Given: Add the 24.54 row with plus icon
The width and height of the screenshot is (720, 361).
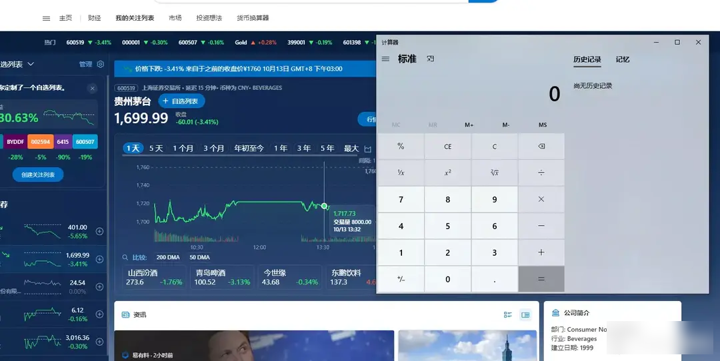Looking at the screenshot, I should tap(99, 286).
